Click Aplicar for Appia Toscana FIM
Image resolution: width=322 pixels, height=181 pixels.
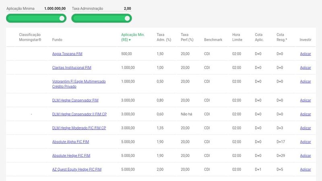tap(305, 54)
